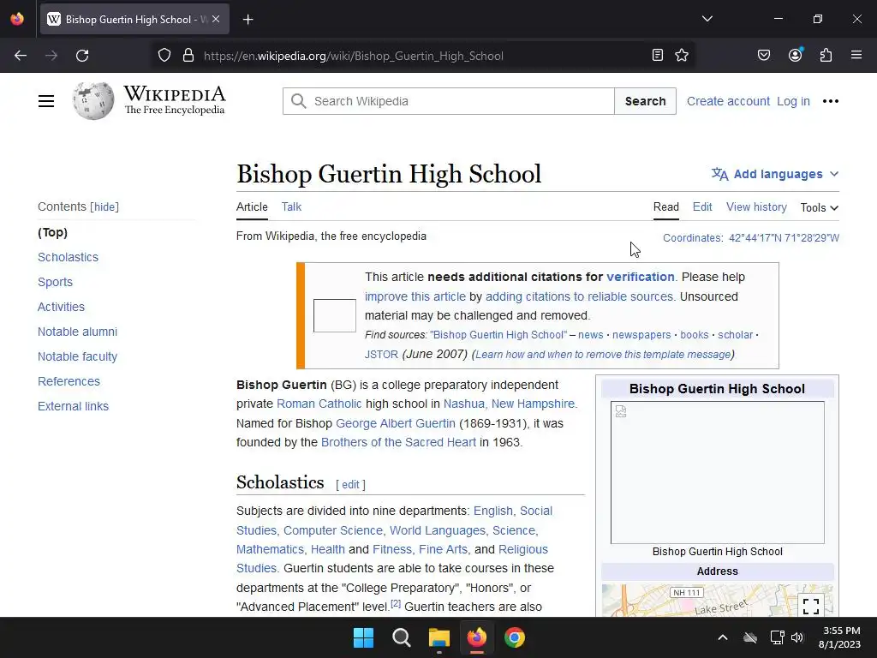This screenshot has height=658, width=877.
Task: Jump to Scholastics in contents
Action: 68,257
